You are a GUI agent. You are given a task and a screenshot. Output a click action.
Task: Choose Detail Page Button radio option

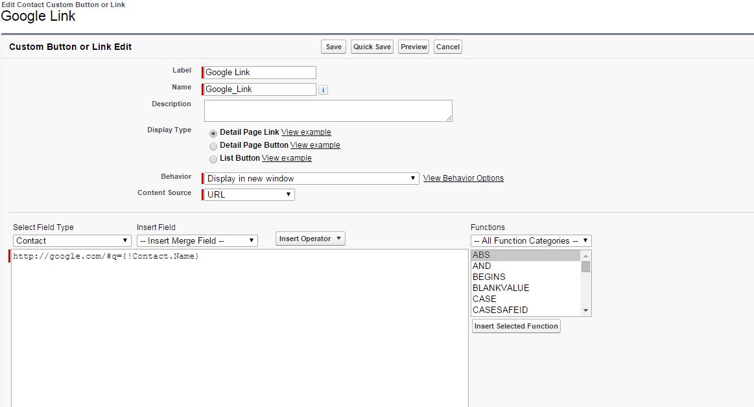click(x=213, y=146)
